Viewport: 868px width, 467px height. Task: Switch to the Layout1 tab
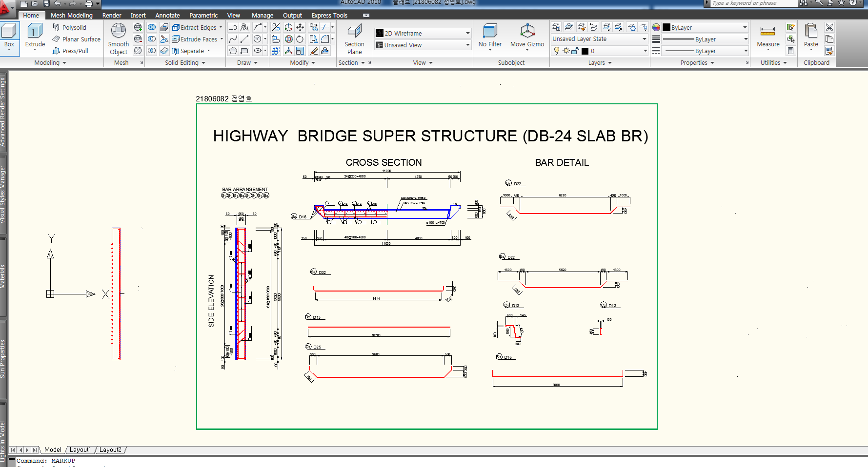coord(80,450)
